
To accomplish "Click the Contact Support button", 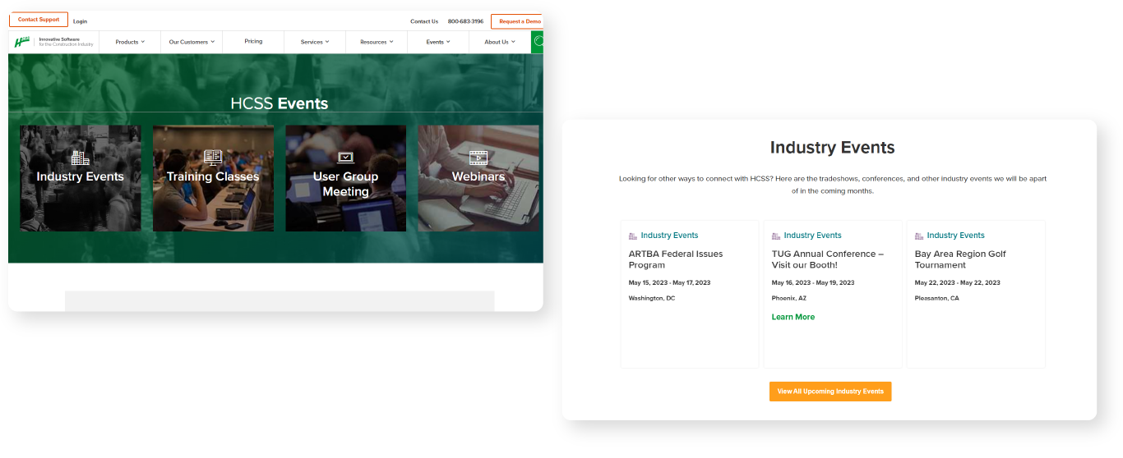I will 39,20.
